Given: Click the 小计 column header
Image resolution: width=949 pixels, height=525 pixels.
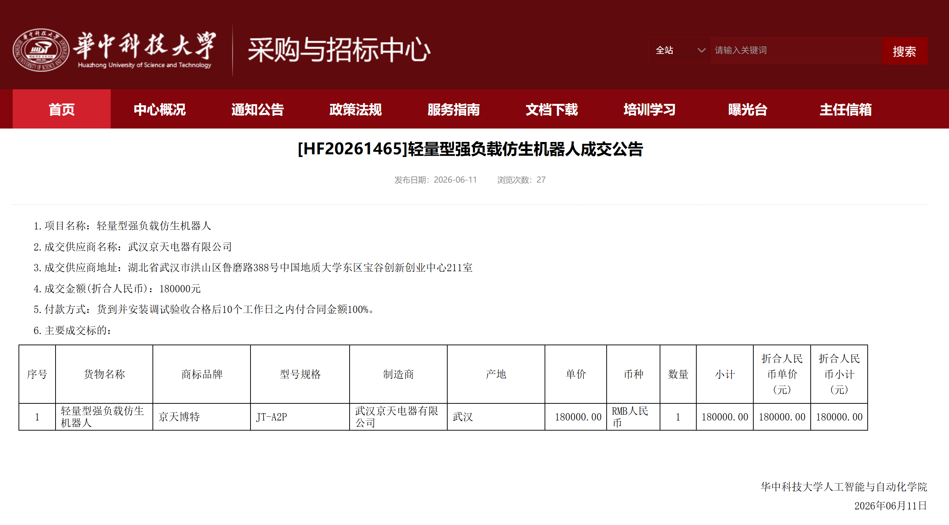Looking at the screenshot, I should tap(725, 374).
